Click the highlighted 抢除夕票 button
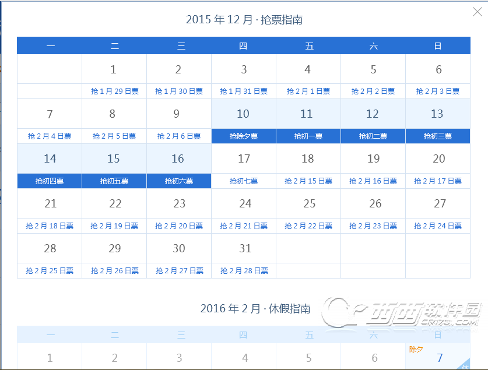The height and width of the screenshot is (370, 488). 244,136
